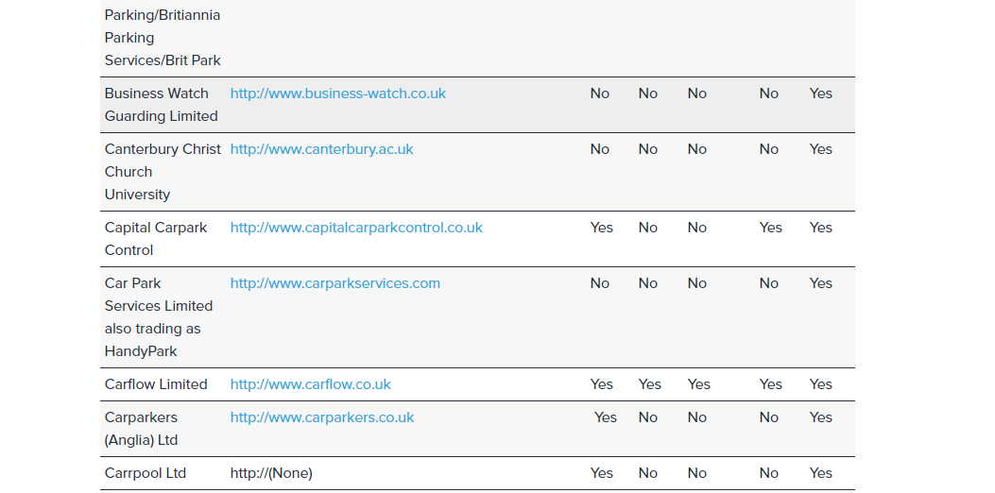Click the Carparkers (Anglia) Ltd name
The image size is (995, 493).
pyautogui.click(x=142, y=428)
